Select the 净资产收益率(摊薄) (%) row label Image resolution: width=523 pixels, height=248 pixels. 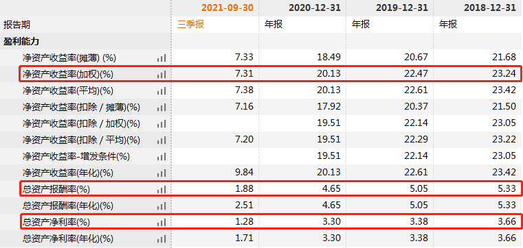click(69, 58)
